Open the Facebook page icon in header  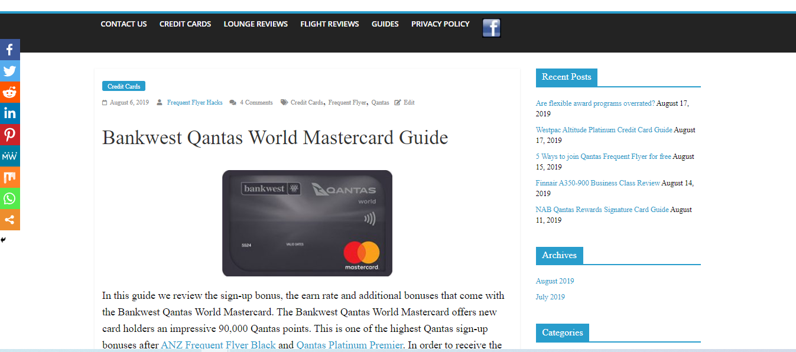491,28
